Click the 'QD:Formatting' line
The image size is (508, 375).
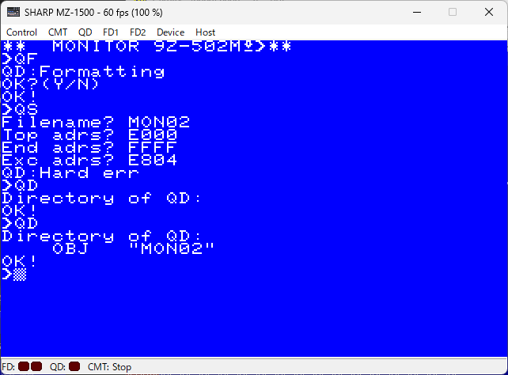tap(83, 71)
